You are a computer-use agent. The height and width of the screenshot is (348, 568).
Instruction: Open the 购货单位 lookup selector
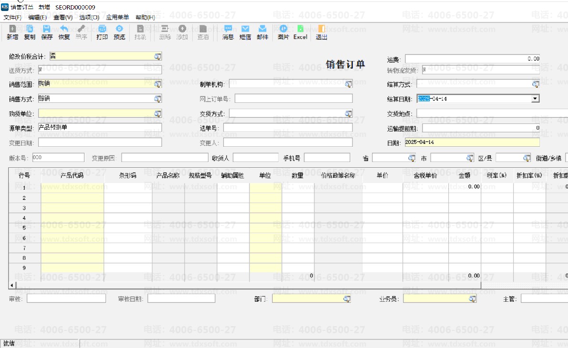tap(157, 113)
